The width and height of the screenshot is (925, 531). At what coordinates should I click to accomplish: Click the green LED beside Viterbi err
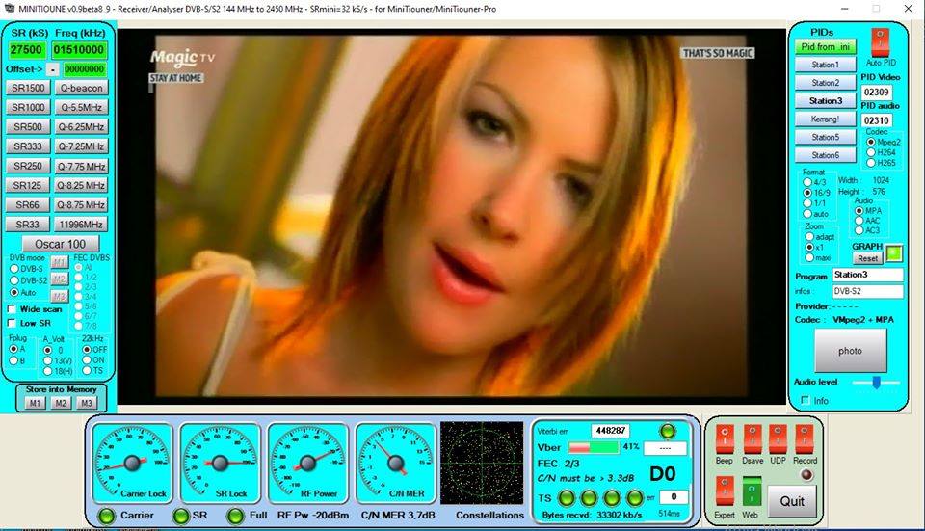tap(667, 432)
